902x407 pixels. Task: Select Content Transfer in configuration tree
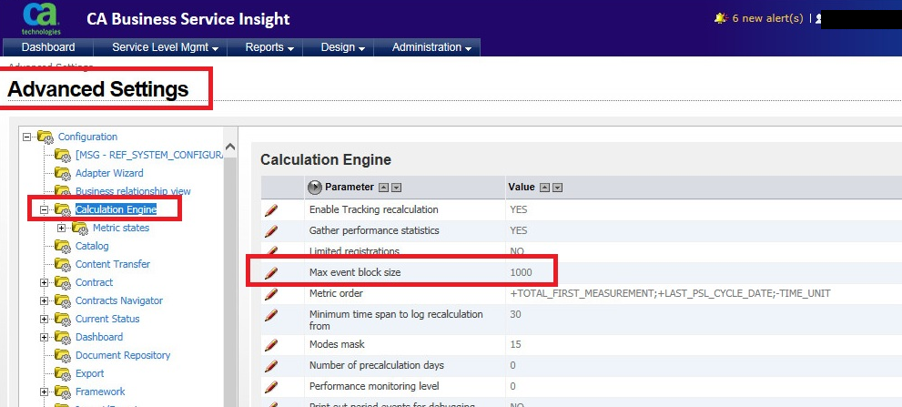[x=112, y=264]
